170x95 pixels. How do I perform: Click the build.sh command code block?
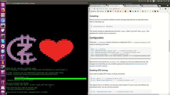coord(120,26)
